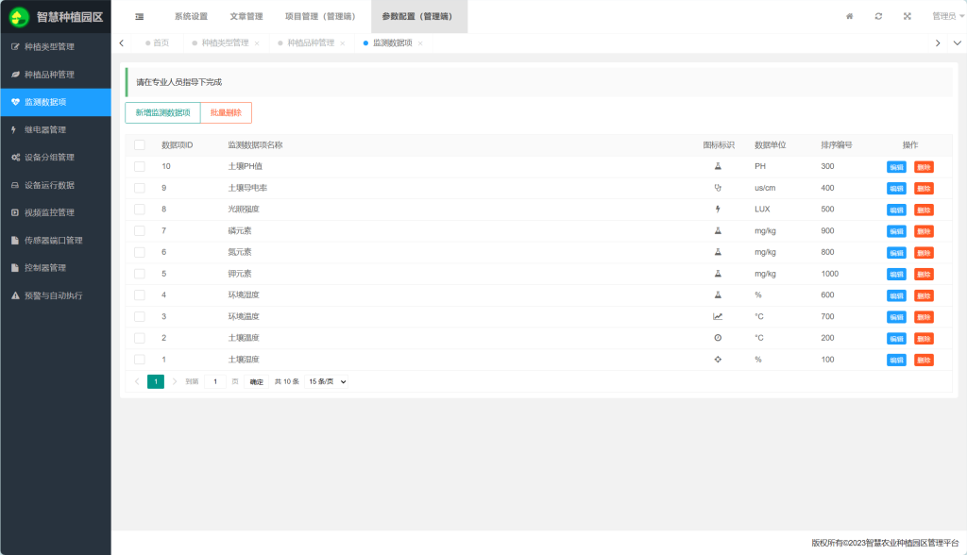Open the 种植类型管理 tab
967x555 pixels.
225,43
